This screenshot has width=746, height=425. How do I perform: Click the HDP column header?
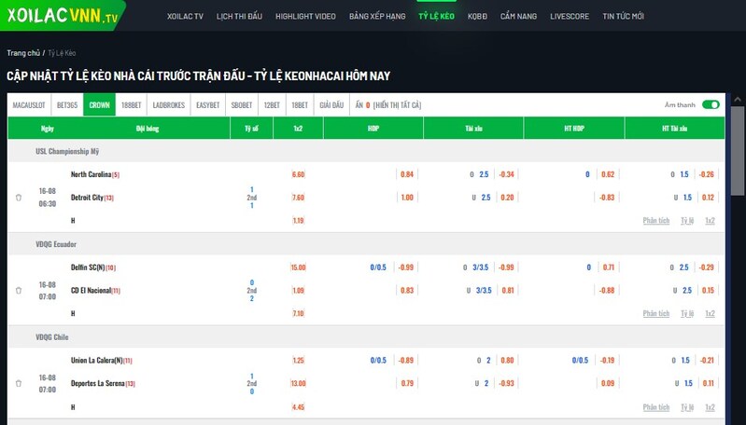(373, 129)
